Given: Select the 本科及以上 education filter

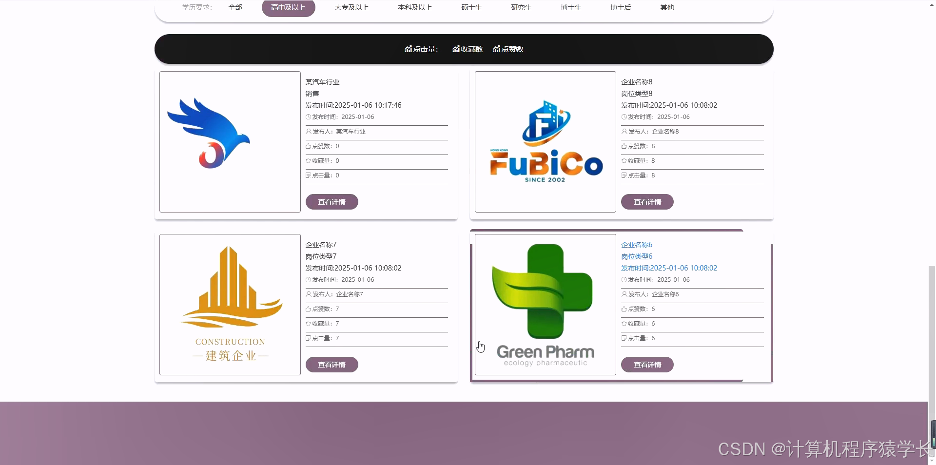Looking at the screenshot, I should [414, 7].
